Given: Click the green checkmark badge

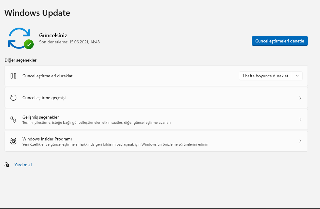Looking at the screenshot, I should coord(29,44).
